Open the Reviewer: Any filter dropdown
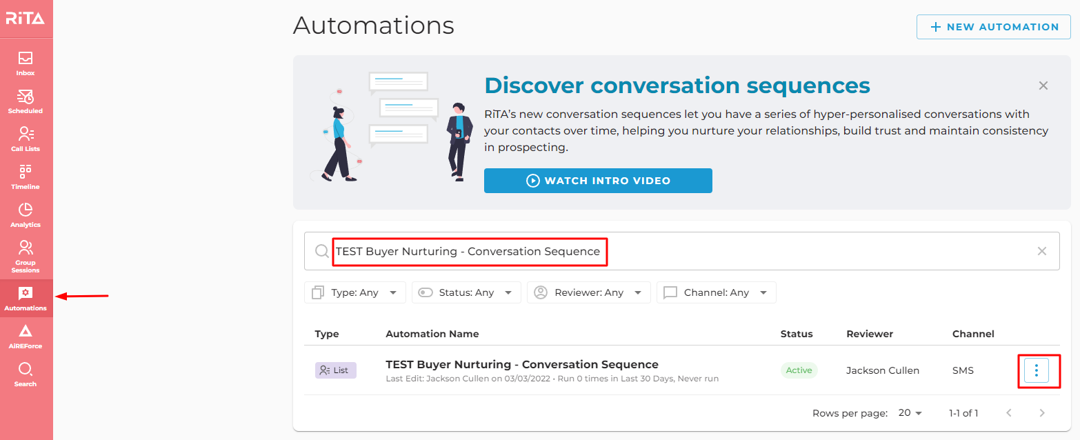This screenshot has height=440, width=1080. tap(589, 292)
